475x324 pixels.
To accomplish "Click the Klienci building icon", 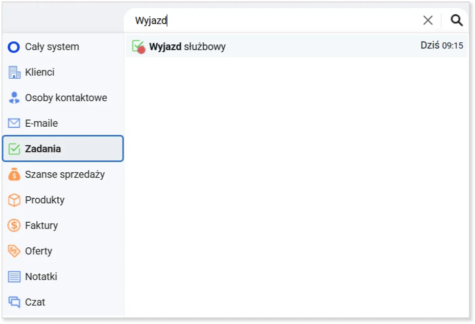I will [14, 73].
